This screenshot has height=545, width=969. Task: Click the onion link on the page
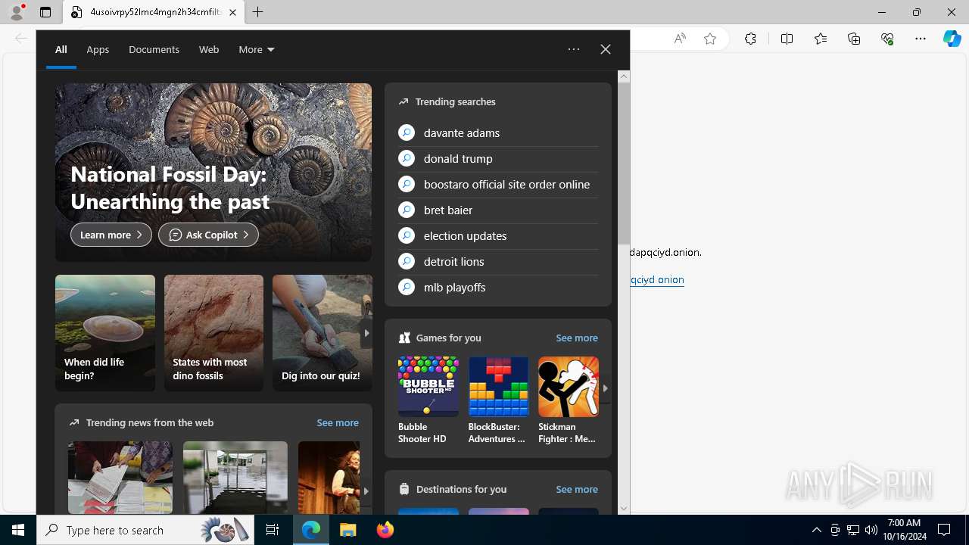(x=657, y=279)
